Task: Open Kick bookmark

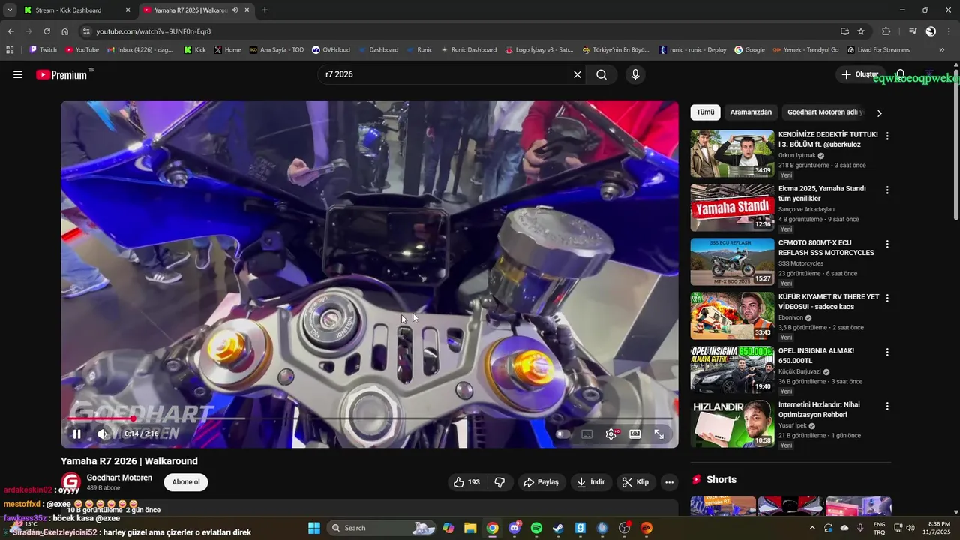Action: (195, 50)
